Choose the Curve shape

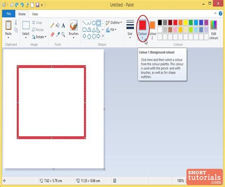(x=89, y=23)
